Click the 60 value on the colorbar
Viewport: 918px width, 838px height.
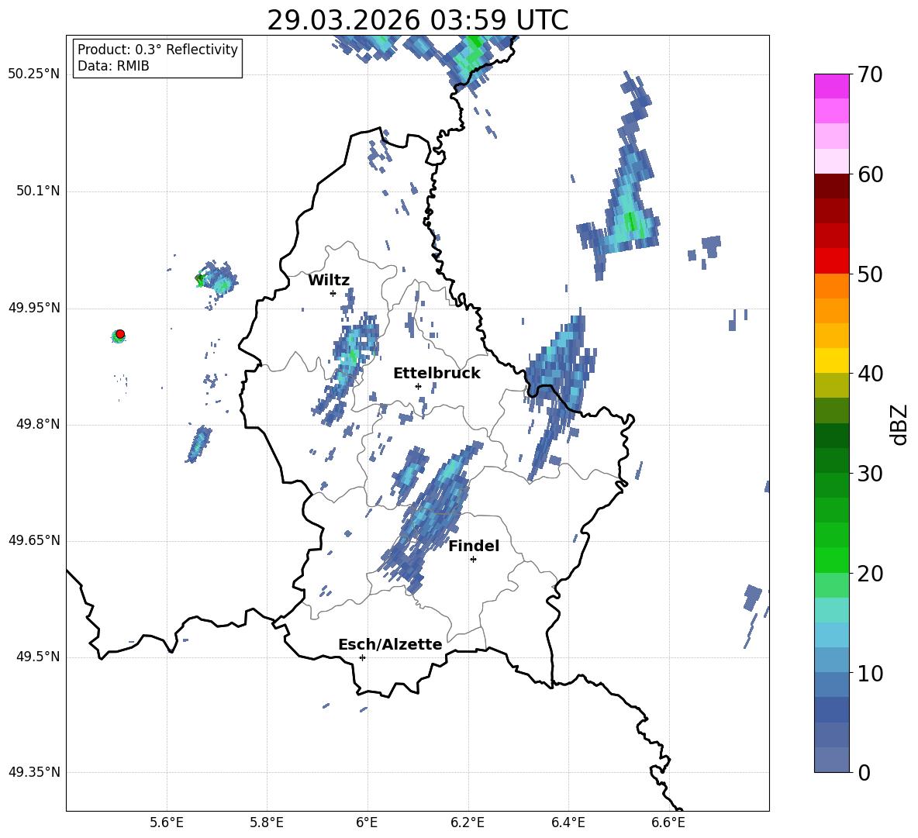(870, 174)
